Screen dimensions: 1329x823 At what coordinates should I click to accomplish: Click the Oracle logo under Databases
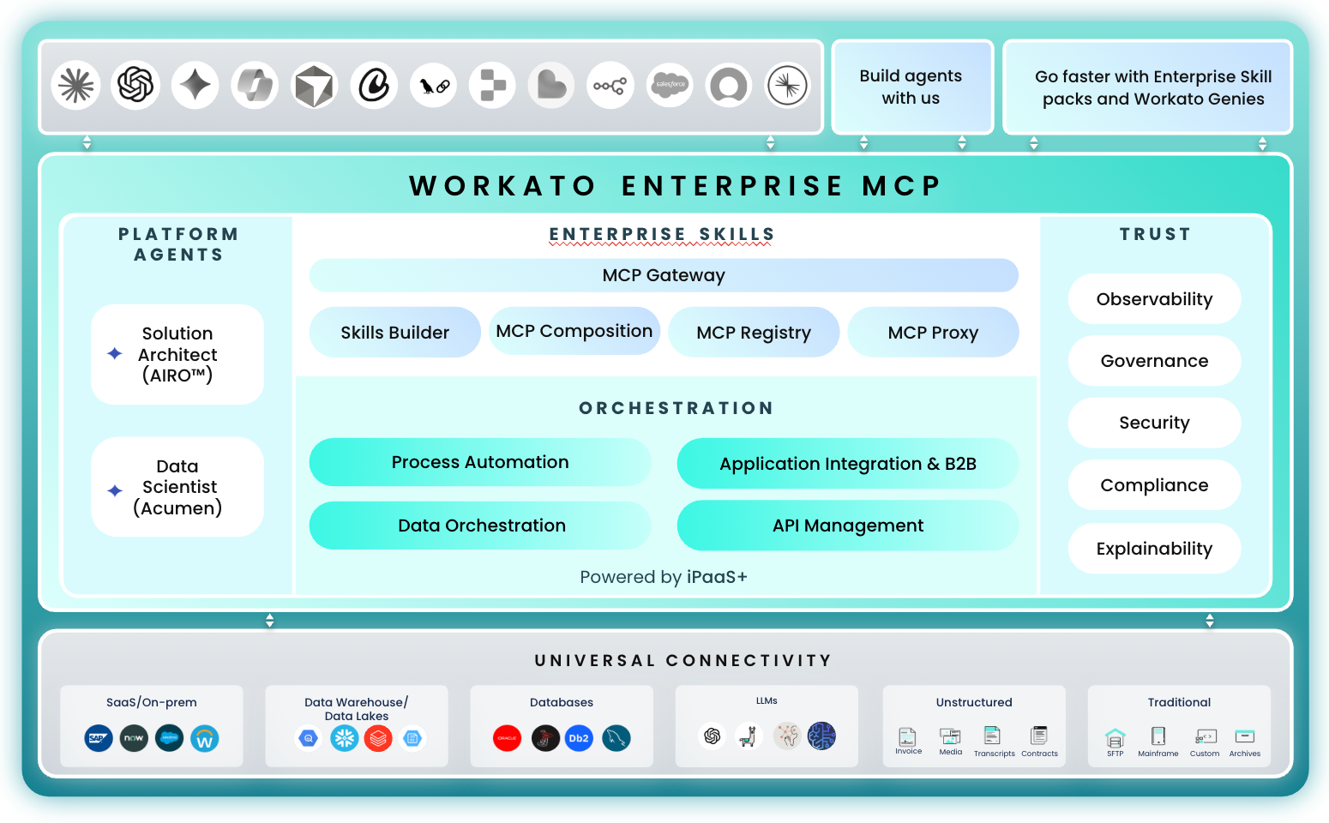(x=507, y=738)
